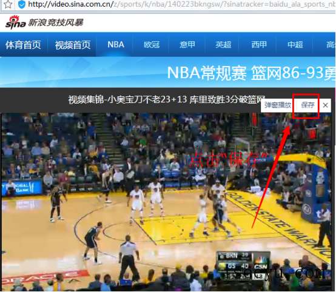Open the 视频首页 tab
Viewport: 336px width, 292px height.
(73, 45)
